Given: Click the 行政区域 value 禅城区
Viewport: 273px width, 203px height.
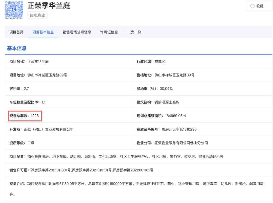Looking at the screenshot, I should pos(160,61).
